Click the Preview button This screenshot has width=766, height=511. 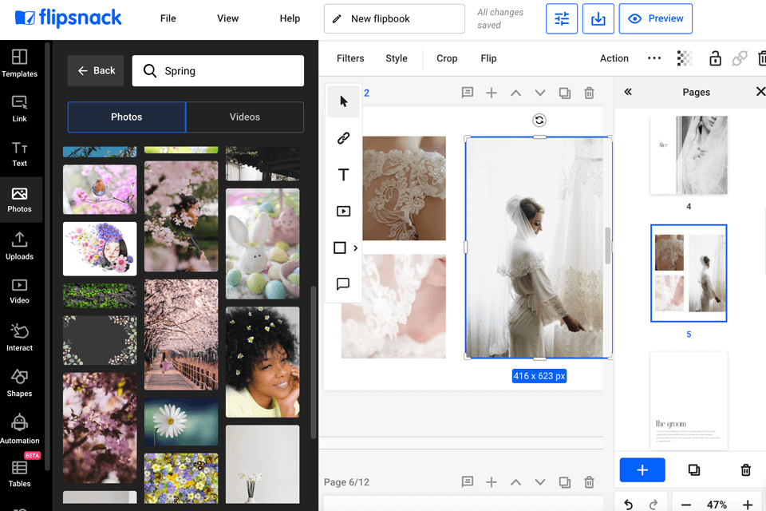[x=655, y=18]
